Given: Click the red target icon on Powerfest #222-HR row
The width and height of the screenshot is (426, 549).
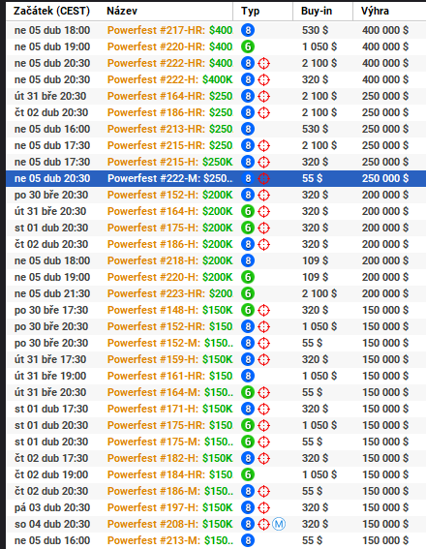Looking at the screenshot, I should [263, 63].
